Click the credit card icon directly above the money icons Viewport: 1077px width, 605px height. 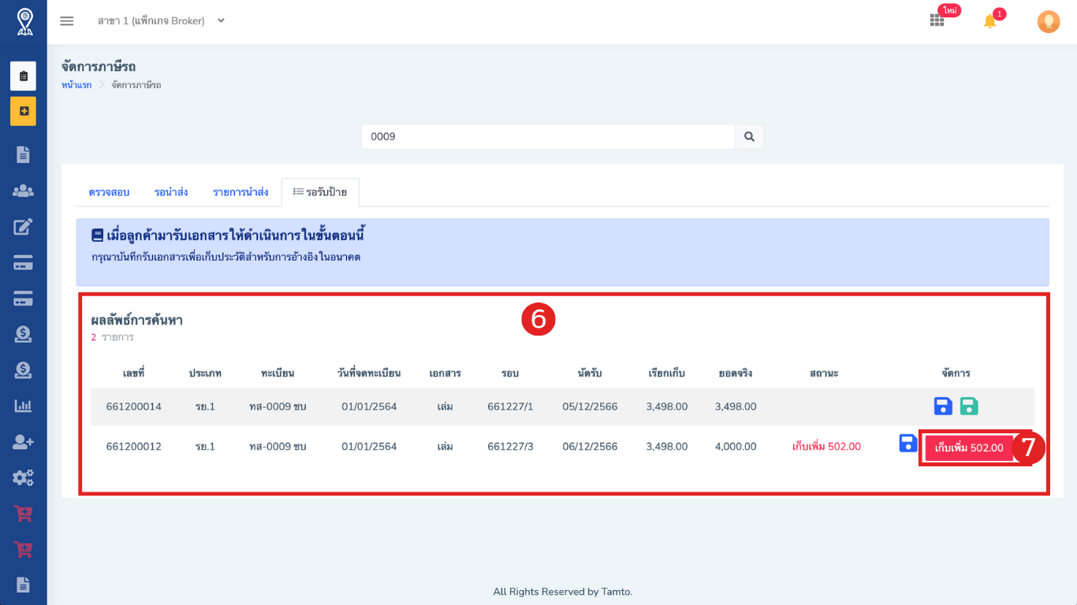[x=23, y=299]
